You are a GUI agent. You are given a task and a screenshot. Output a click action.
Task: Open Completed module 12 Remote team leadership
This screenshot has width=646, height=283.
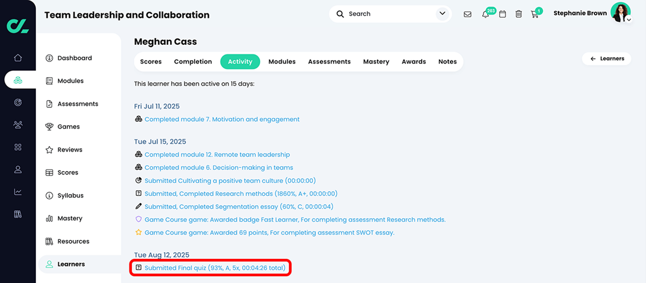click(217, 155)
